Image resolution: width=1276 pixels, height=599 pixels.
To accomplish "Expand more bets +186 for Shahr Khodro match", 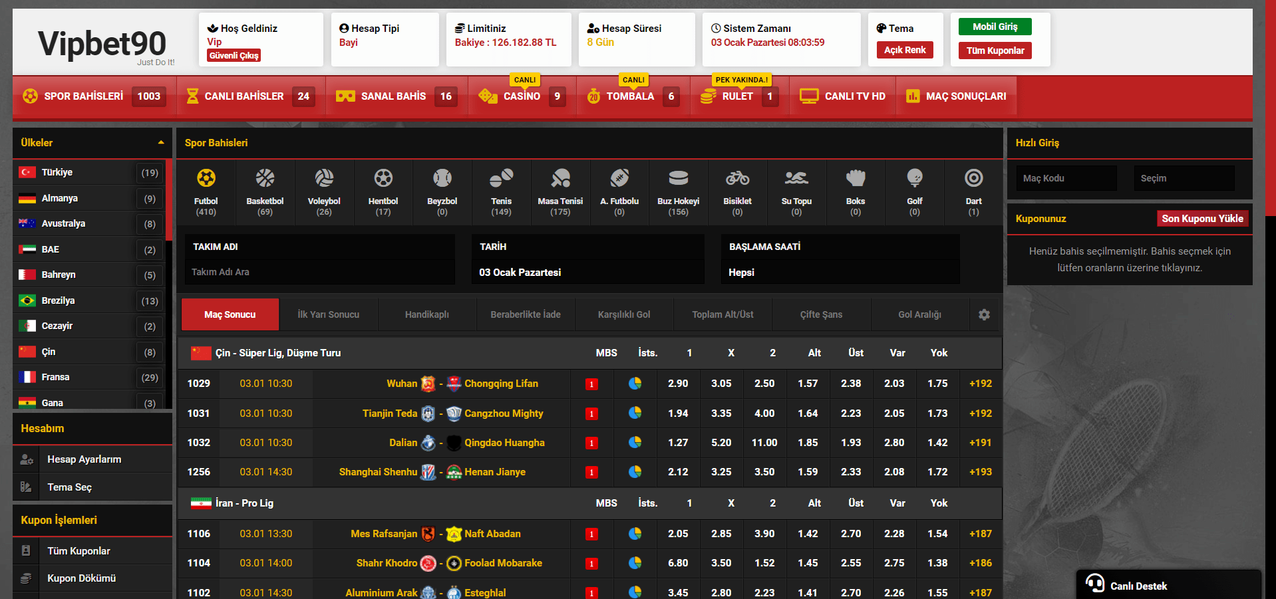I will click(981, 563).
